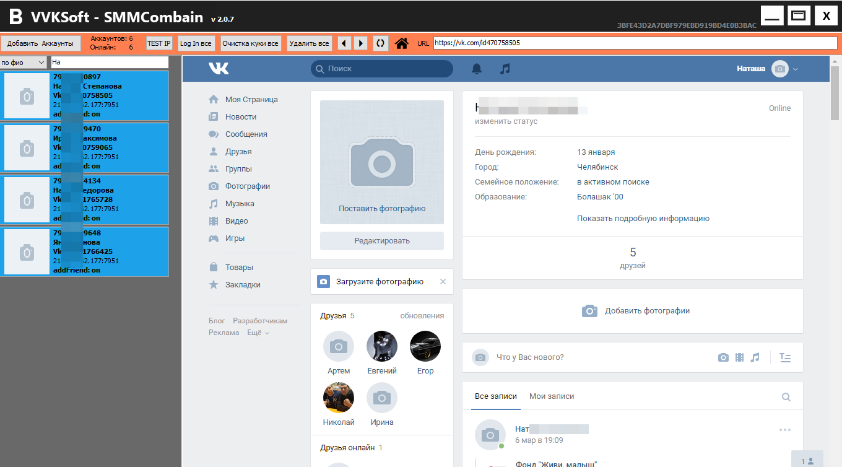Attach a photo to the new post
This screenshot has width=842, height=467.
(x=723, y=357)
